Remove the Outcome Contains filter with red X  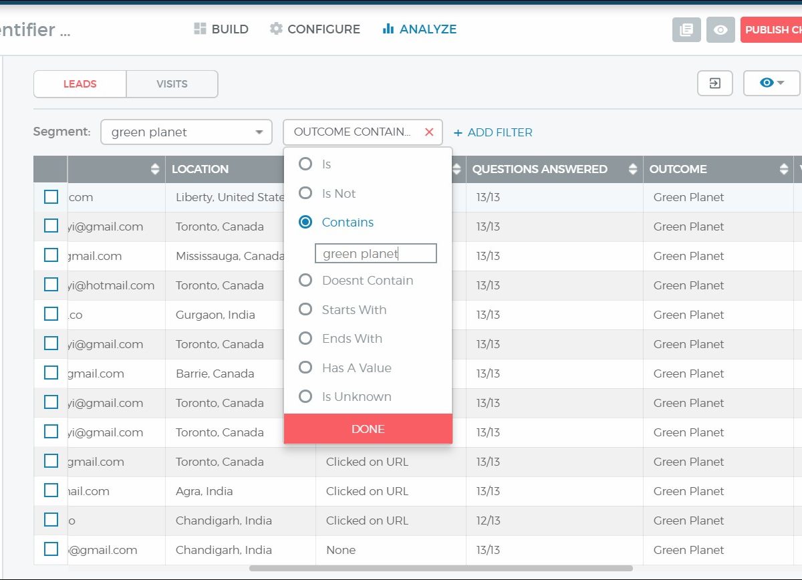[429, 132]
